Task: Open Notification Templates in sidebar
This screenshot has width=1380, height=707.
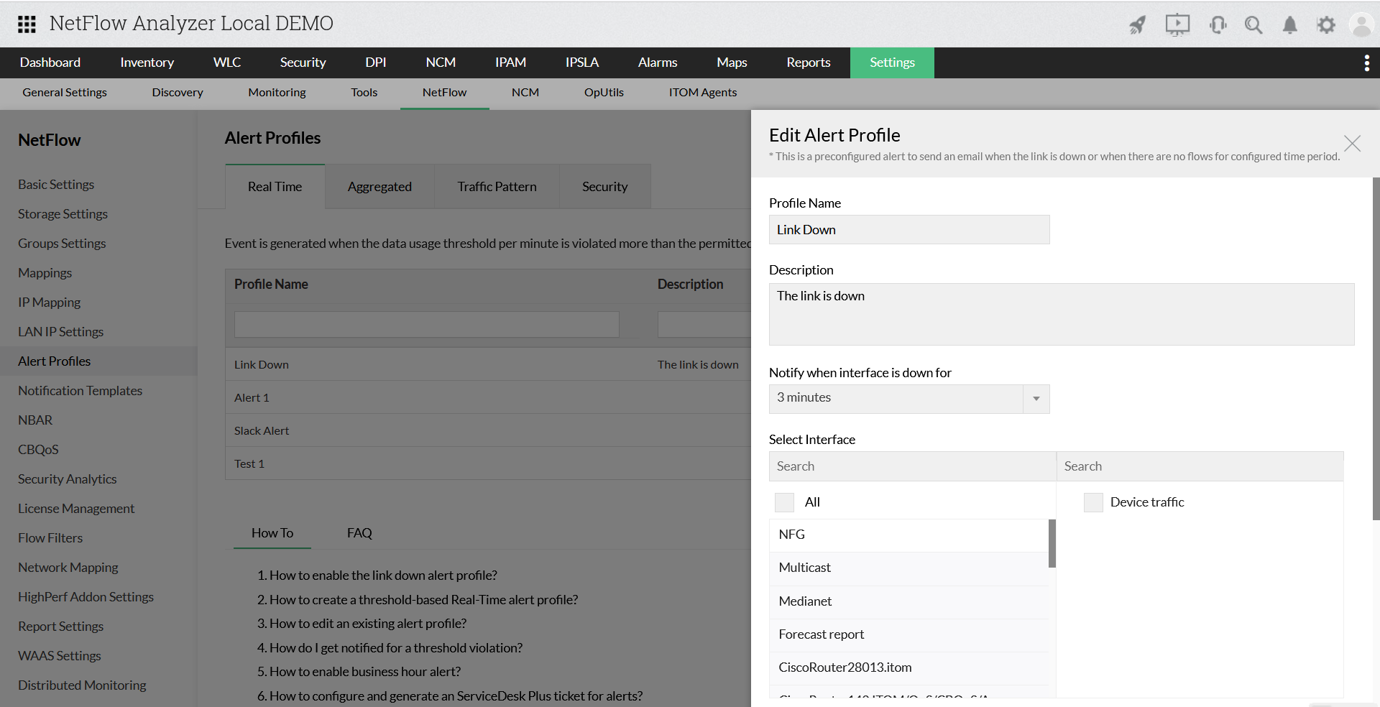Action: pyautogui.click(x=80, y=391)
